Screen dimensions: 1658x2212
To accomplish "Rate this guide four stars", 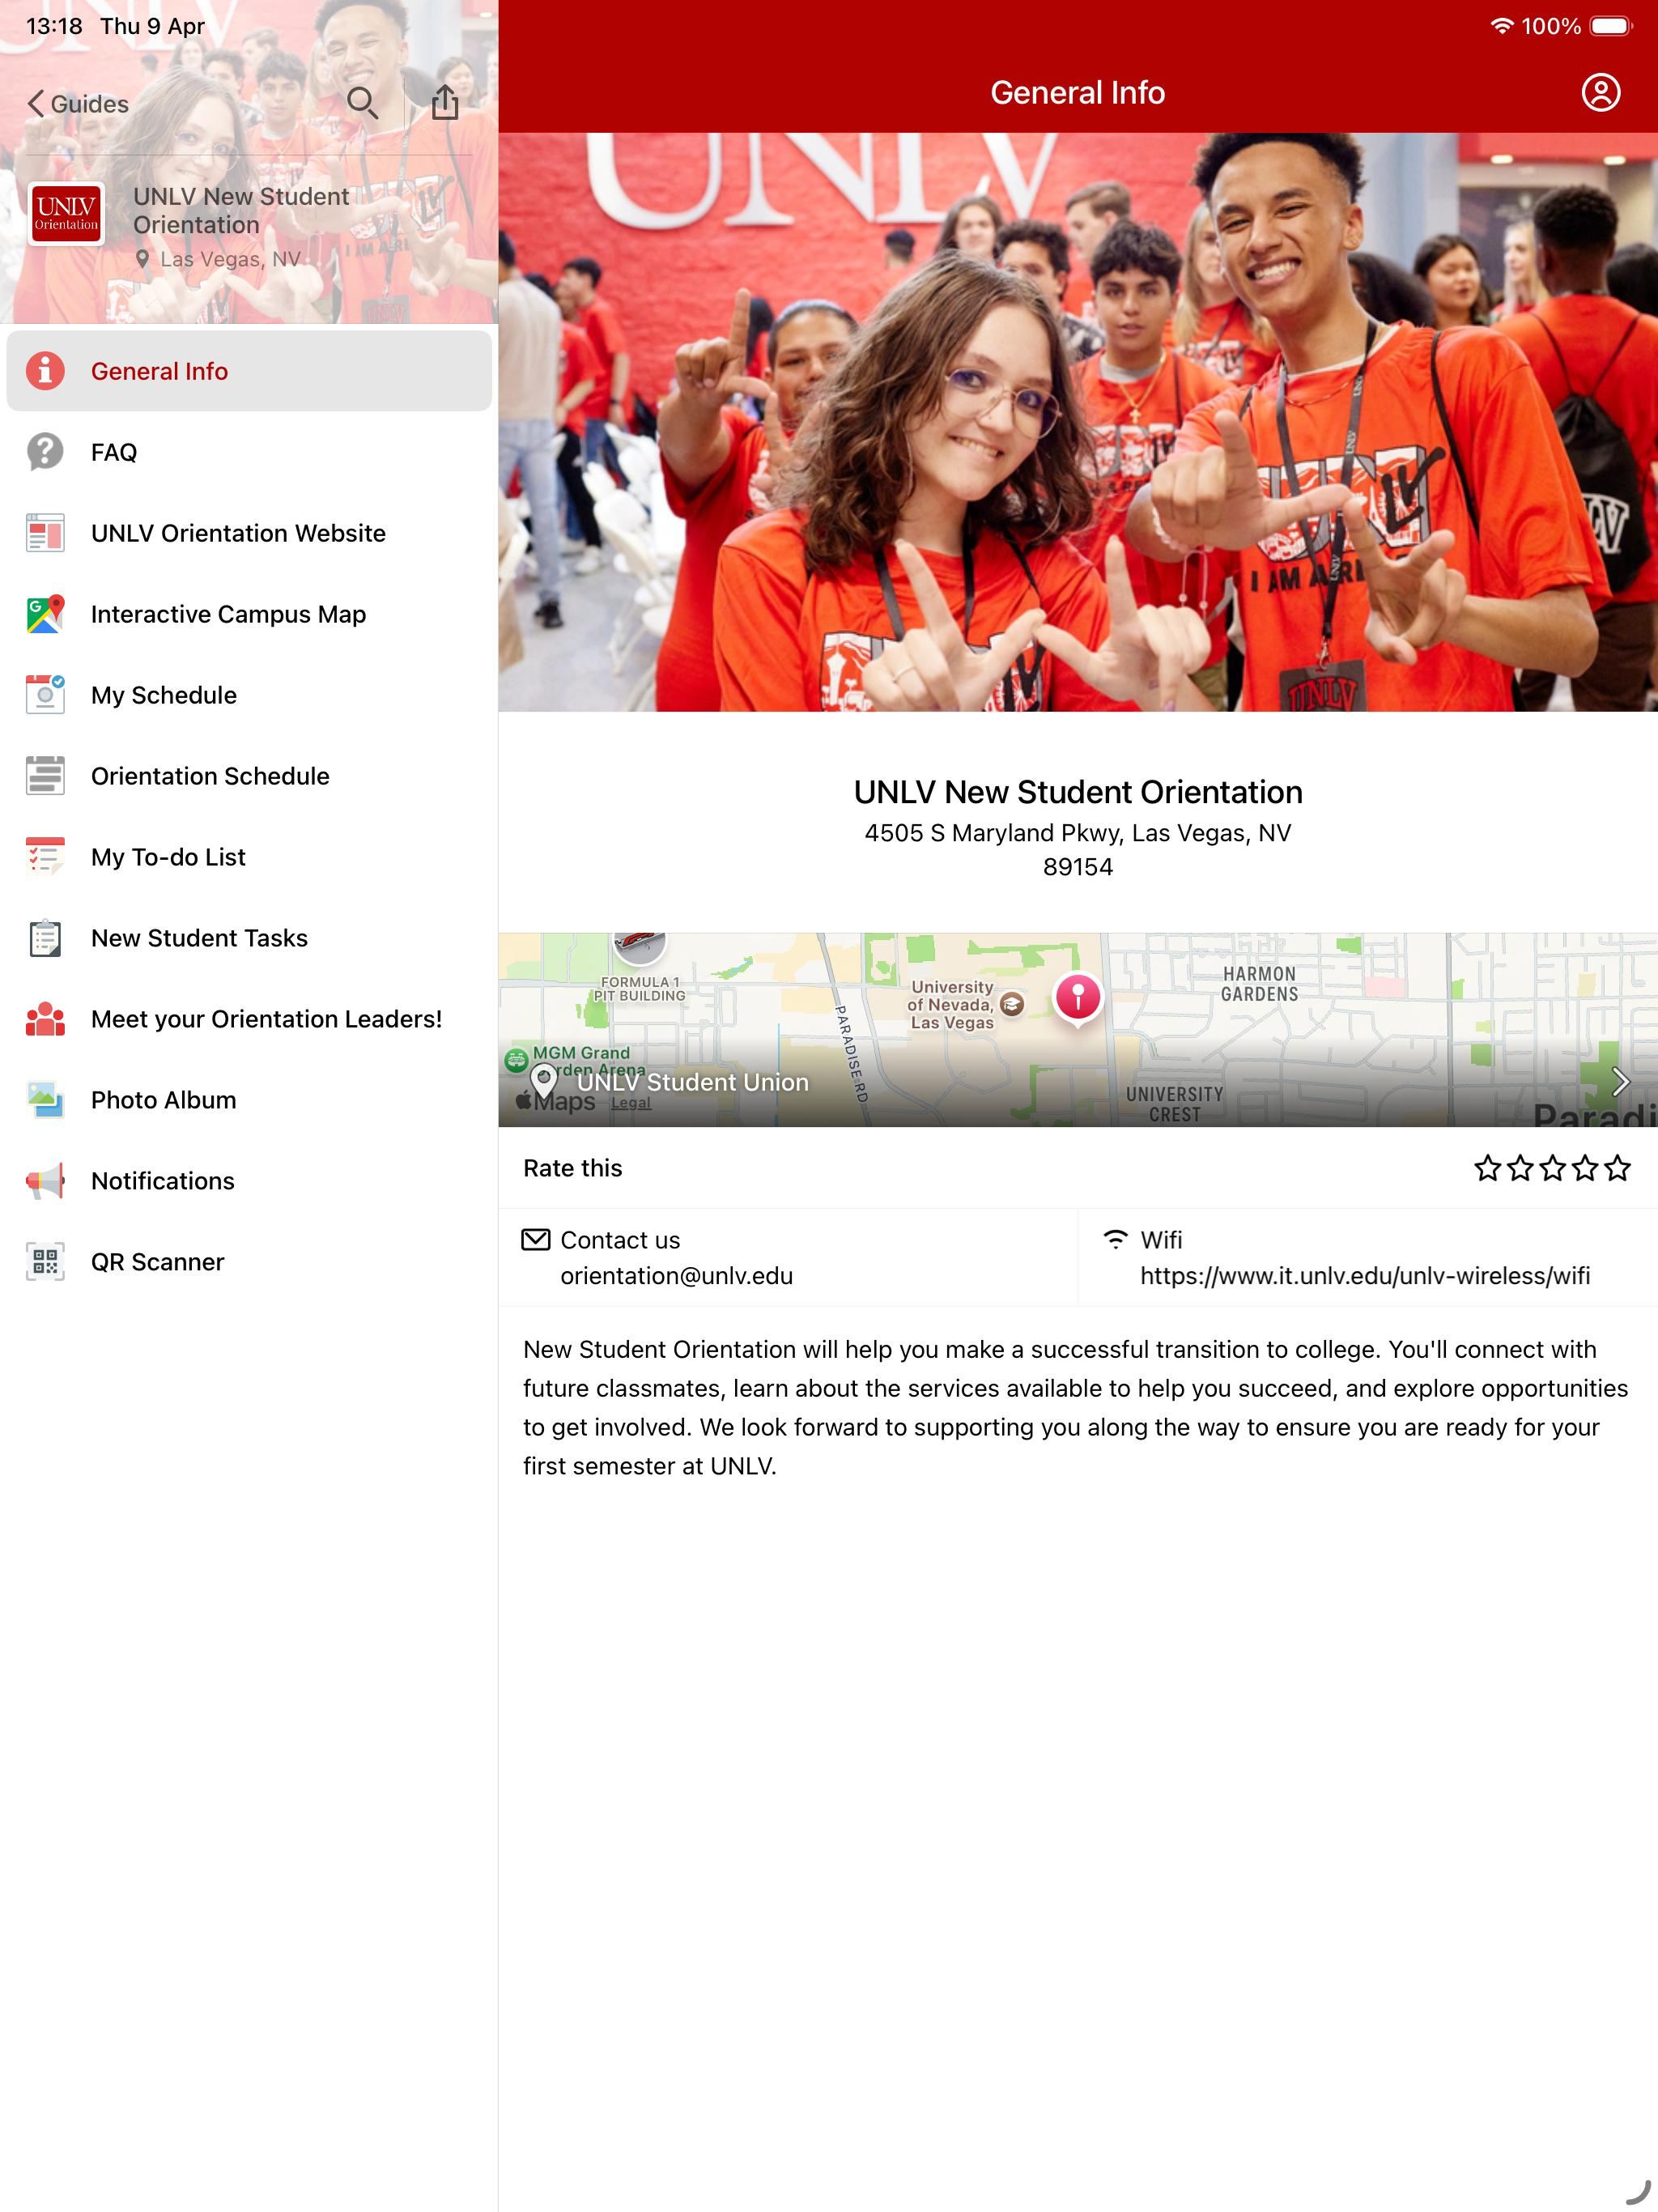I will pos(1585,1168).
